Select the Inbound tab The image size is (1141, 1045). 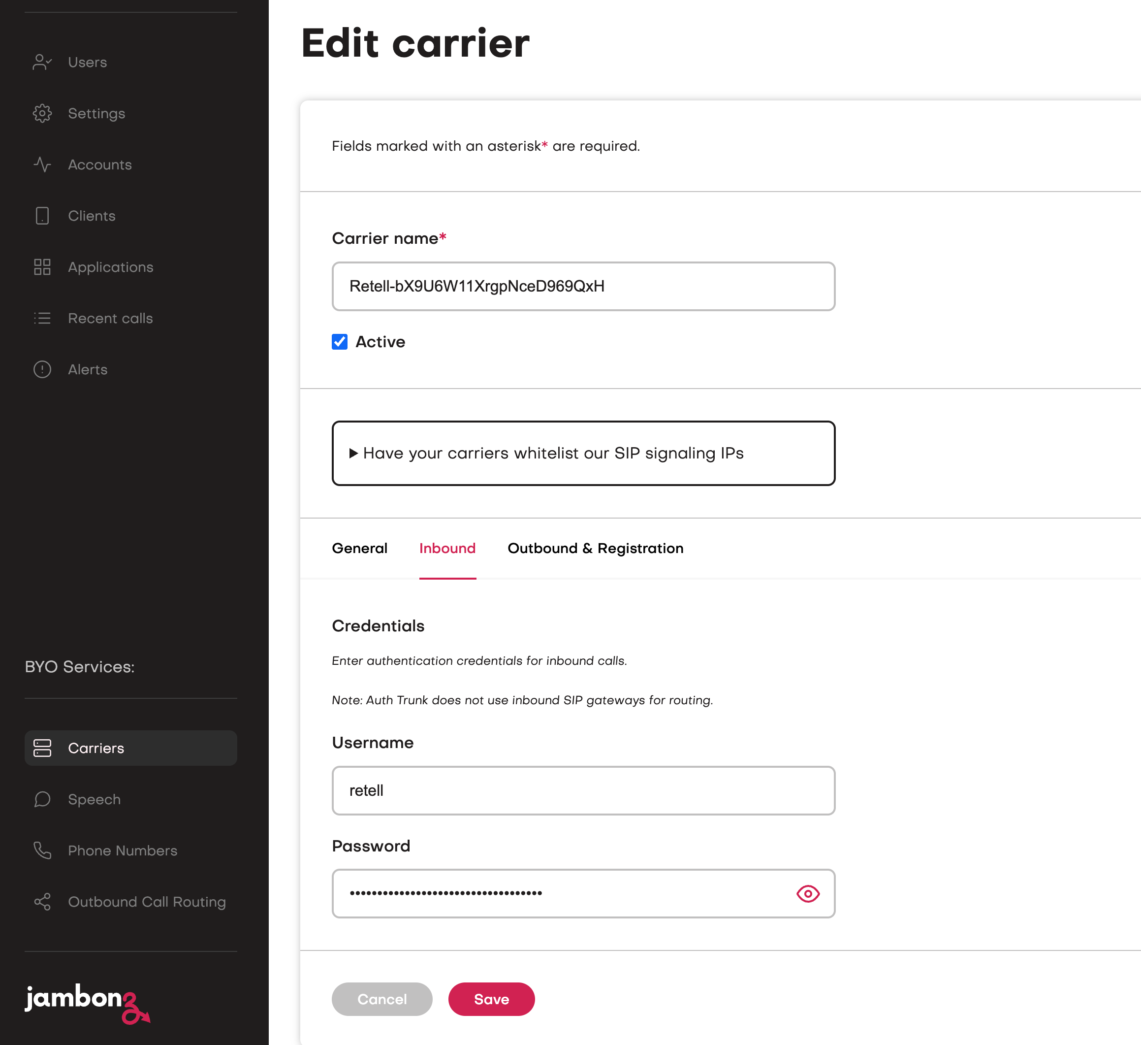tap(447, 548)
